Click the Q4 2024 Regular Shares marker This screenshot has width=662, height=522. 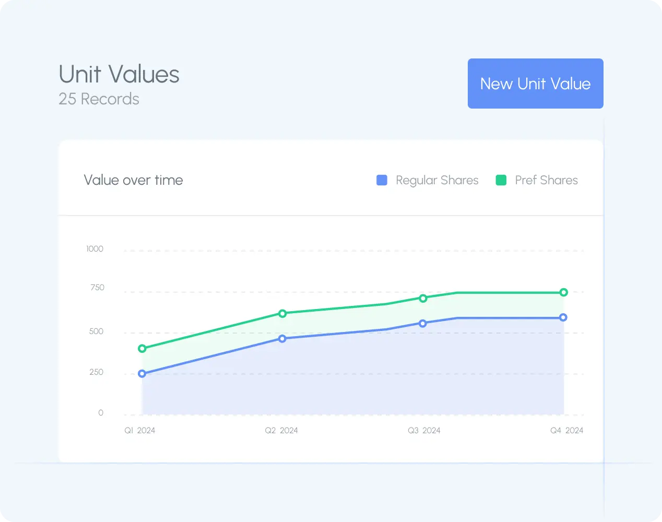click(563, 317)
